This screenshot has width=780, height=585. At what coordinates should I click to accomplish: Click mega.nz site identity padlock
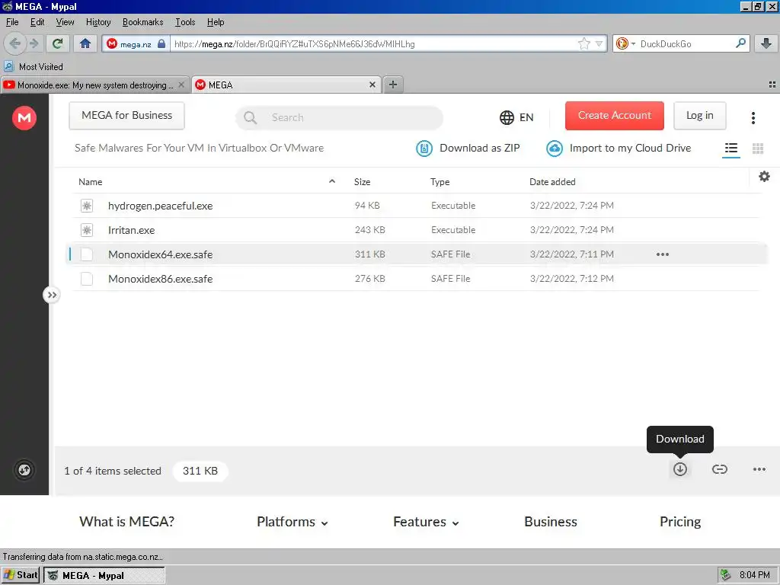coord(136,43)
